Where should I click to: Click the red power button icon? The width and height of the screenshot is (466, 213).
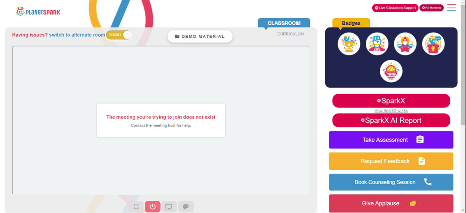[x=153, y=206]
